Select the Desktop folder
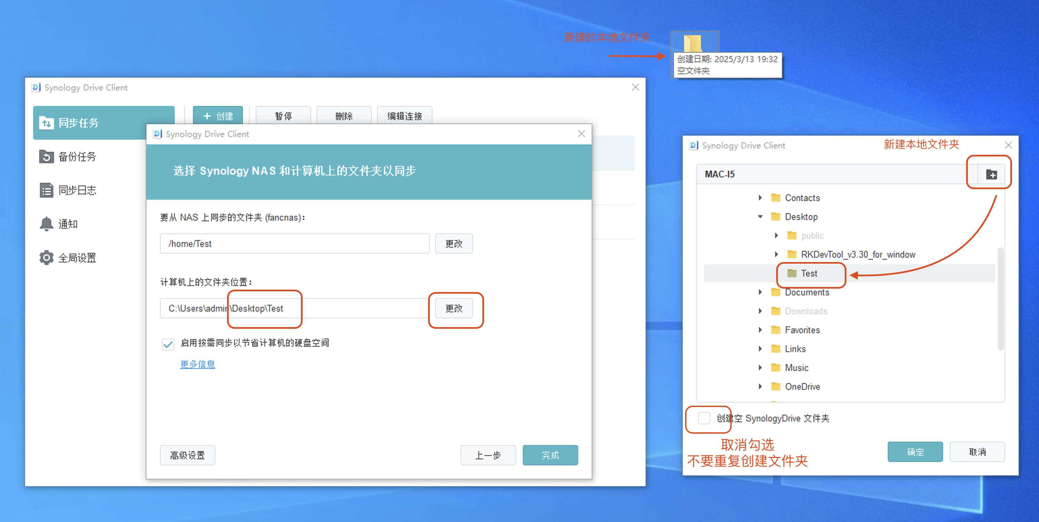This screenshot has height=522, width=1039. pos(801,217)
